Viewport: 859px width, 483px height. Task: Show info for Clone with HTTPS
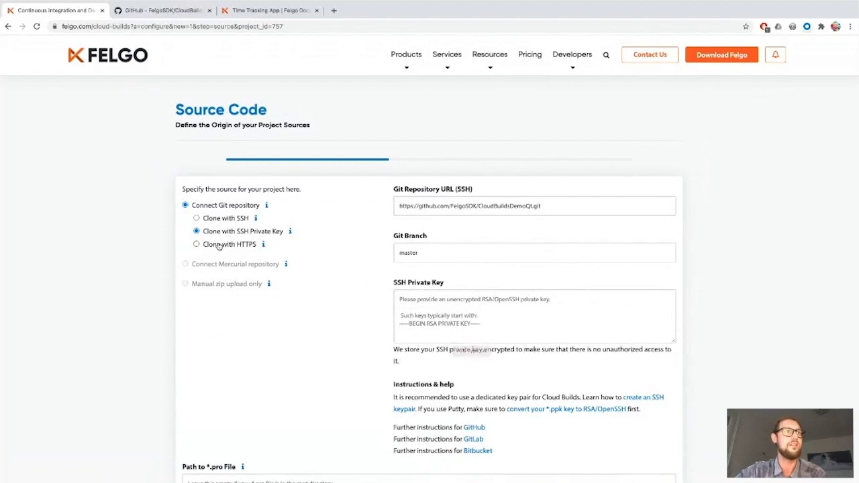263,244
